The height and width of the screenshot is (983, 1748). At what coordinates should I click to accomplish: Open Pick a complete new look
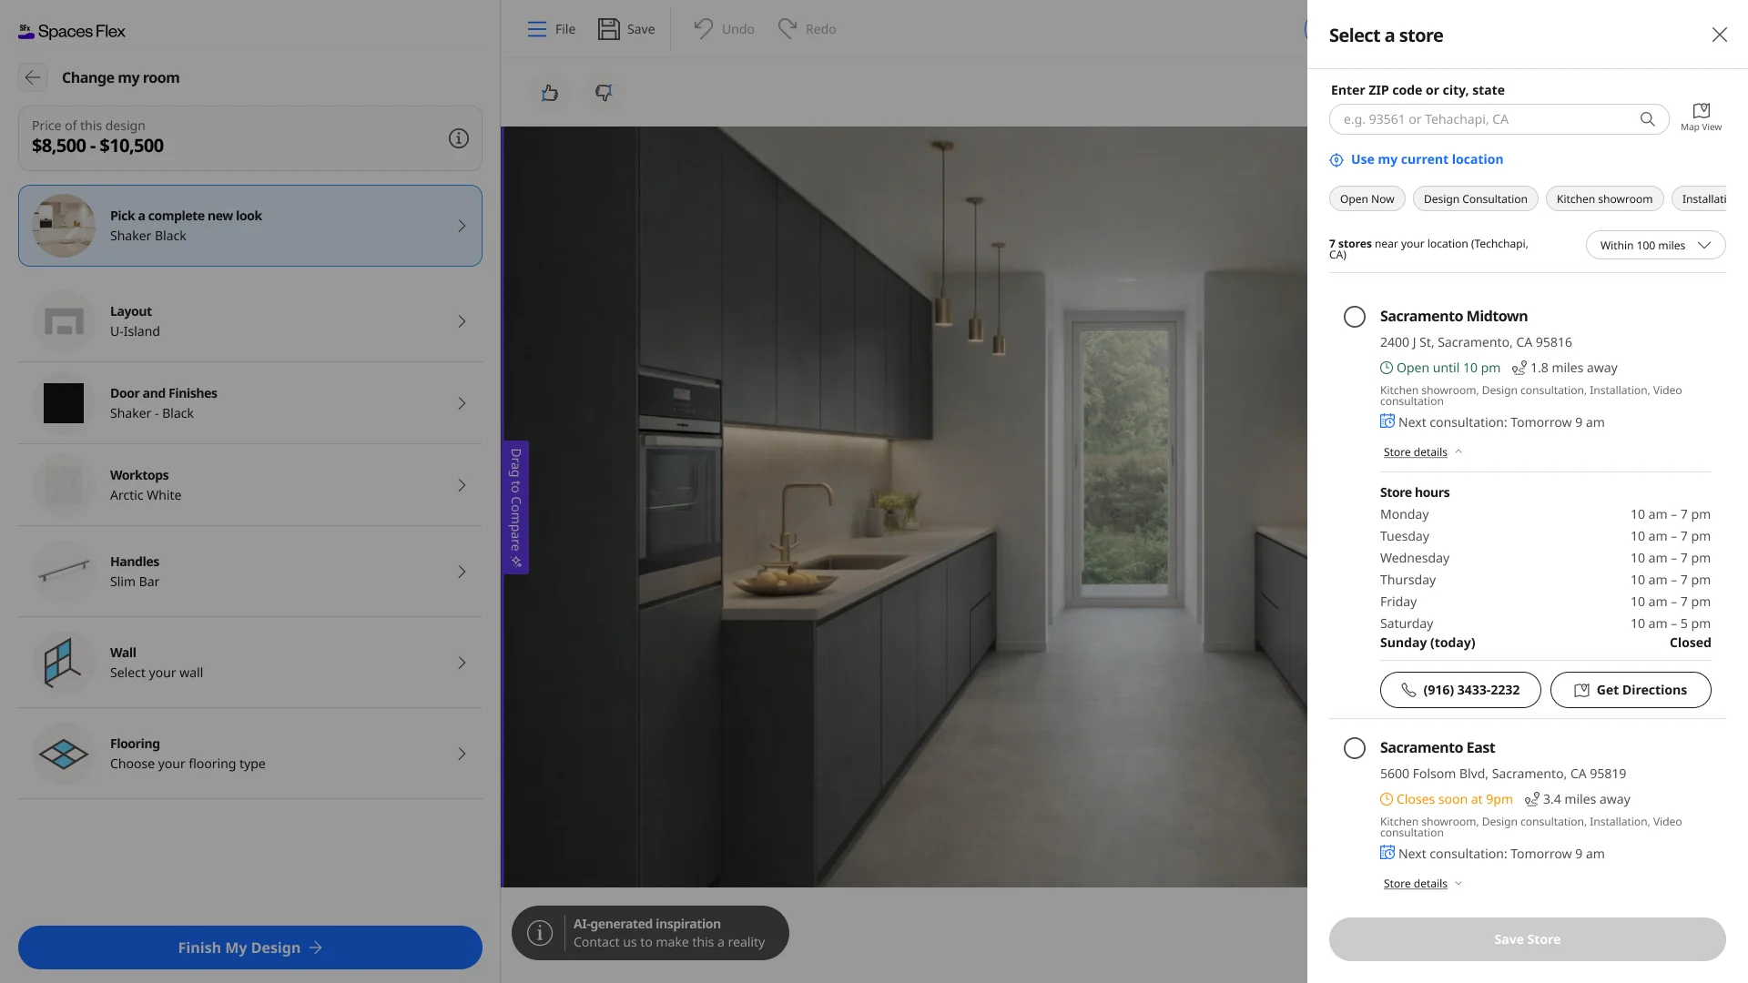pos(250,226)
